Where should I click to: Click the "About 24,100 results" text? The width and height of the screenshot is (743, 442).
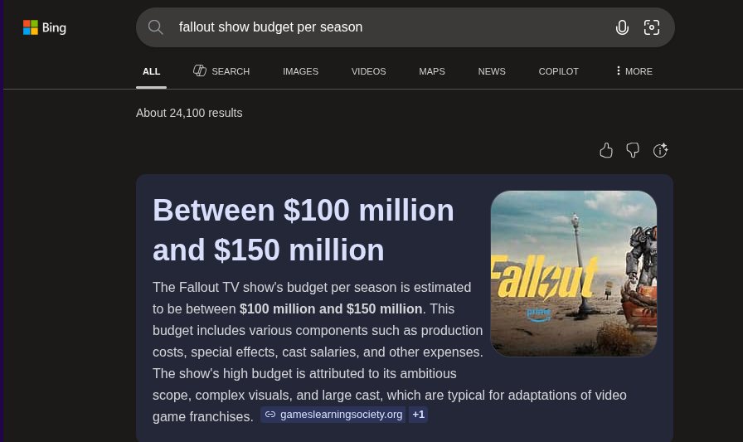pyautogui.click(x=189, y=114)
